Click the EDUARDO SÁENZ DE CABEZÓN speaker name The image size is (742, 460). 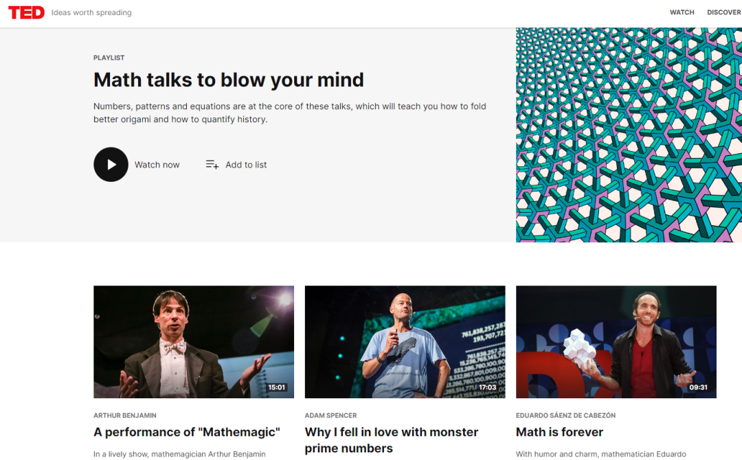565,415
